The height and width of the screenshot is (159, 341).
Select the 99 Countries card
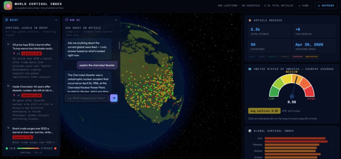coord(269,46)
